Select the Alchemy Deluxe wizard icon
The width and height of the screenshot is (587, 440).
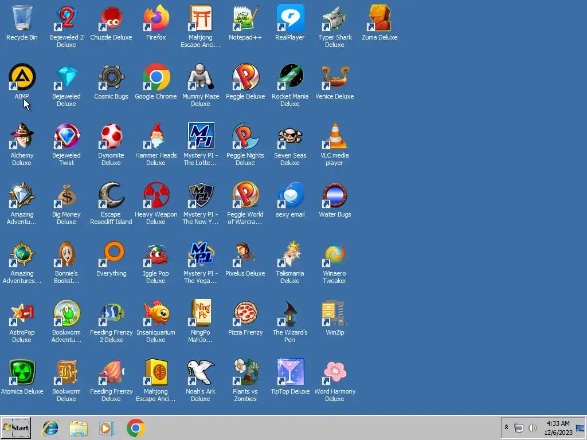pyautogui.click(x=22, y=136)
